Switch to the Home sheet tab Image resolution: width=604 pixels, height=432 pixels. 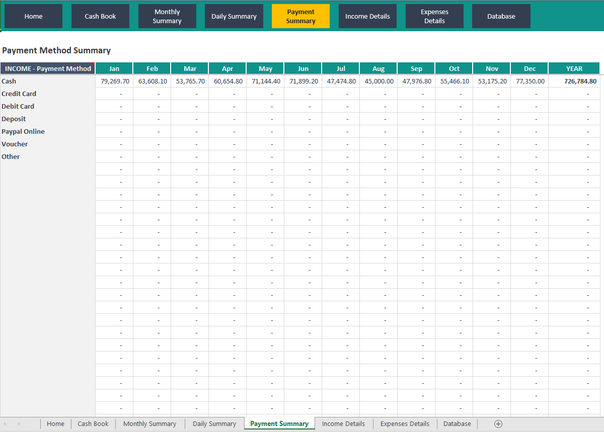point(55,424)
